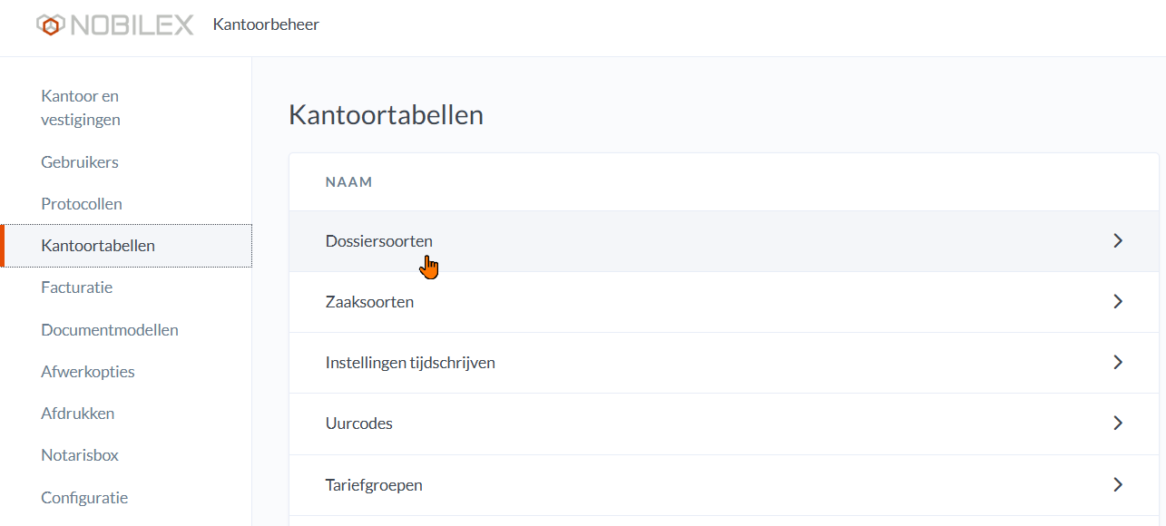Viewport: 1166px width, 526px height.
Task: Click the Kantoorbeheer header title
Action: click(x=266, y=24)
